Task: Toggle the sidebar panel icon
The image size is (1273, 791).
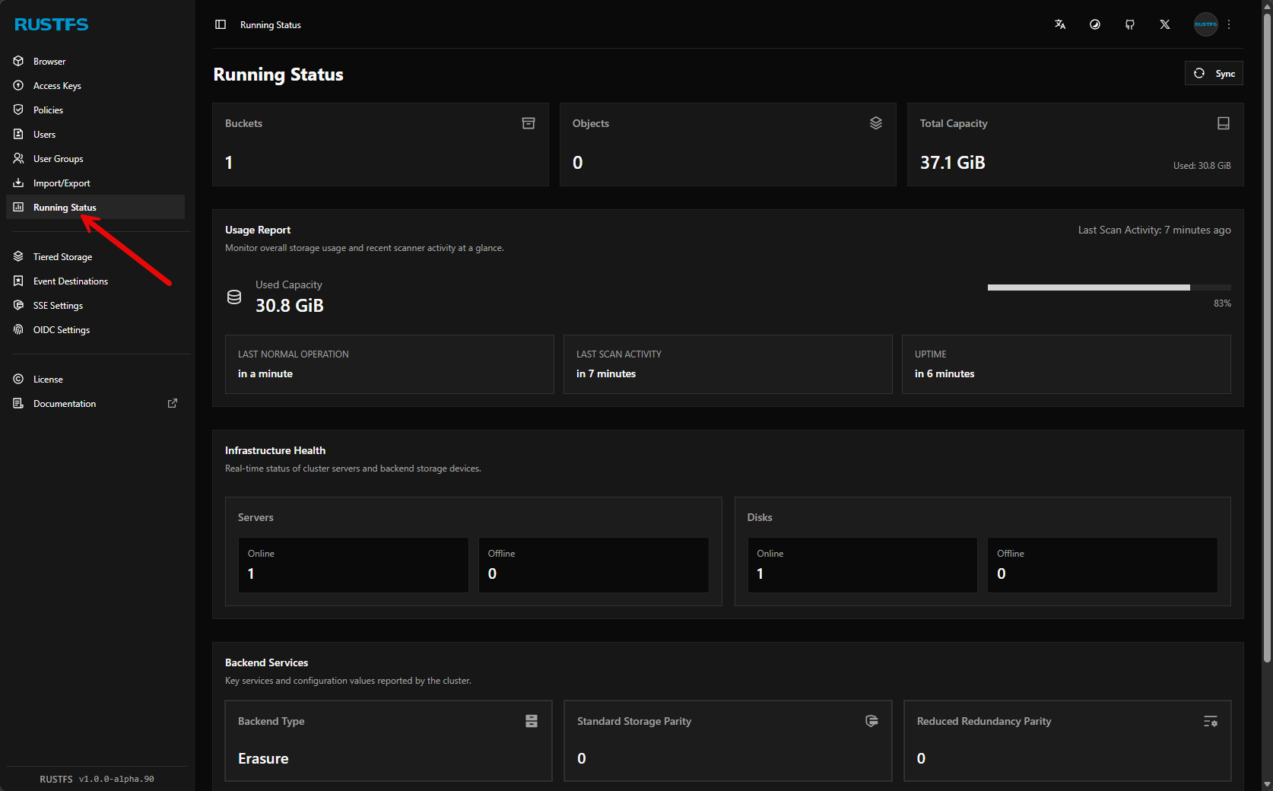Action: 221,24
